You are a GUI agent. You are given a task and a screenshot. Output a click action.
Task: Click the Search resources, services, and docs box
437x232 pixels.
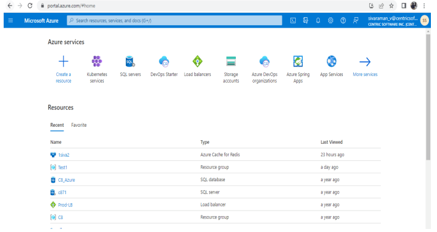[174, 20]
